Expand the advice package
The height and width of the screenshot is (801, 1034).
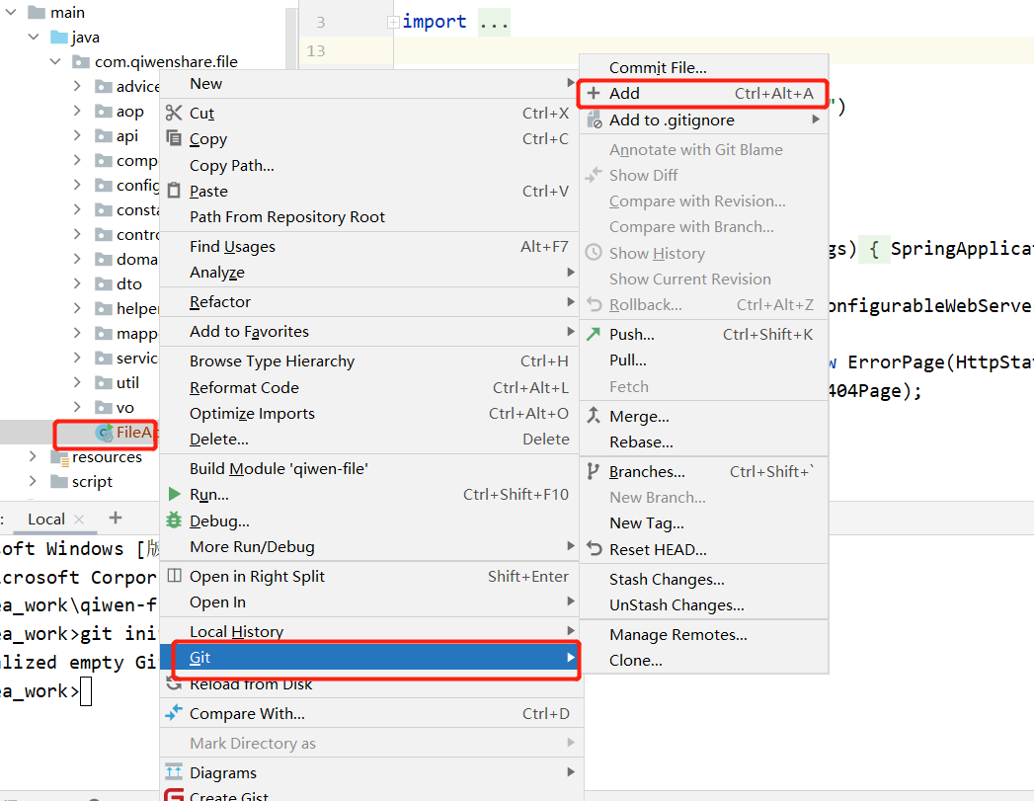[x=77, y=86]
